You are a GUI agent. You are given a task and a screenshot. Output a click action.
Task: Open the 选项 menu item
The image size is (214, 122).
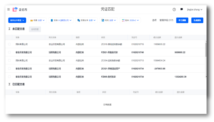point(154,20)
